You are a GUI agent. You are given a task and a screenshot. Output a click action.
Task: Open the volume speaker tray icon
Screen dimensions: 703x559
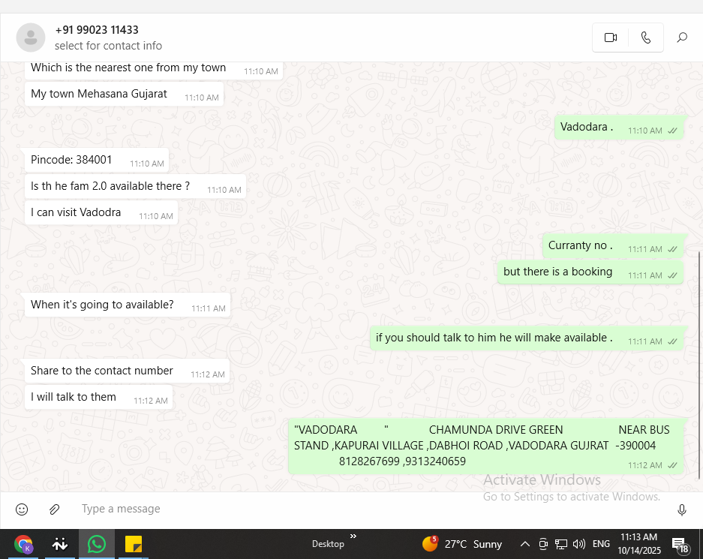(578, 544)
